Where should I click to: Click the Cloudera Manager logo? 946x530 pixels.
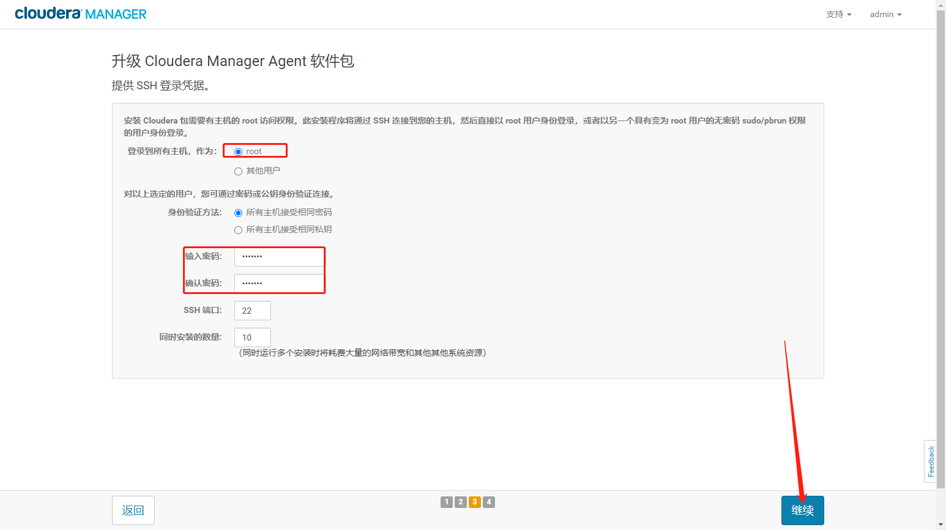[x=81, y=13]
